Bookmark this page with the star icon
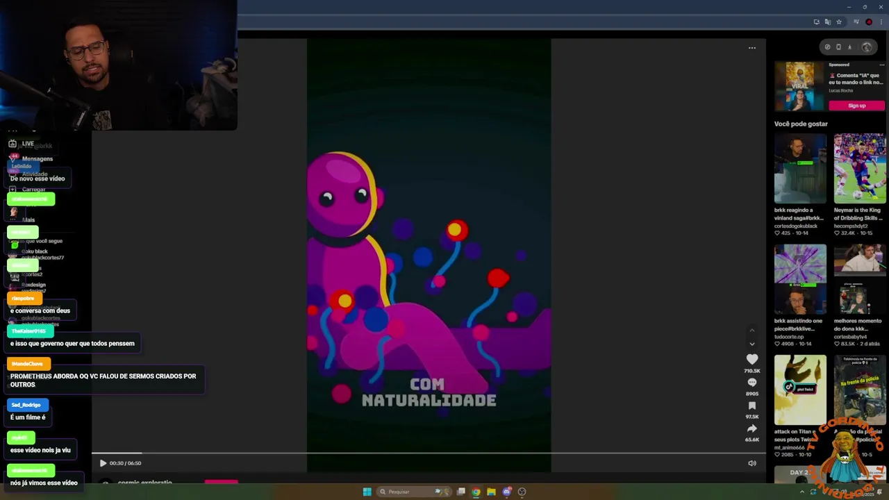 839,22
